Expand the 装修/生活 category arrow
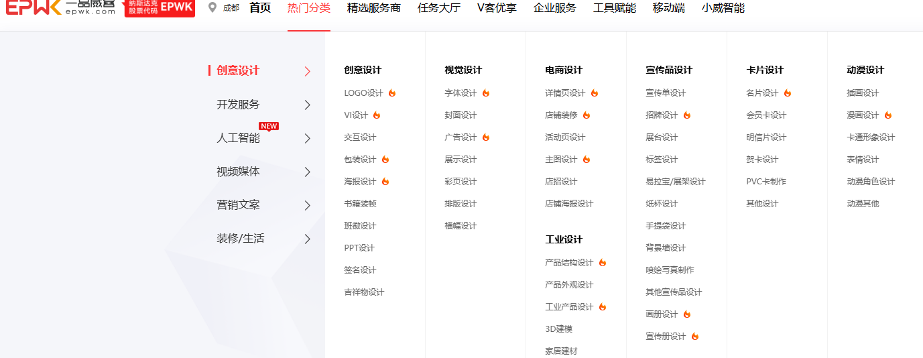 pyautogui.click(x=308, y=239)
